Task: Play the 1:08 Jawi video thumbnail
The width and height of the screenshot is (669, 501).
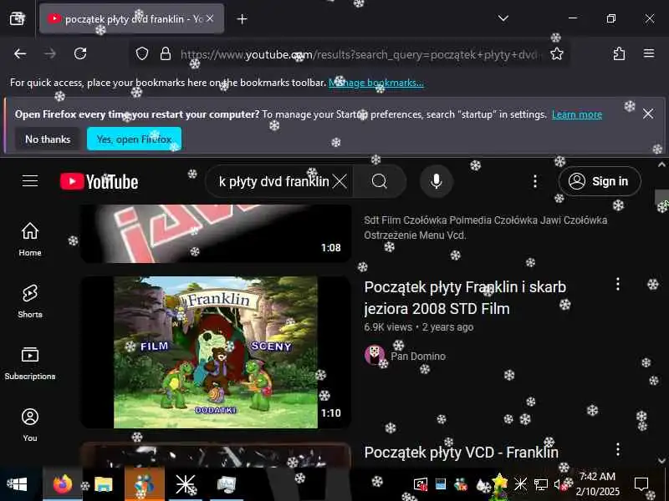Action: tap(216, 234)
